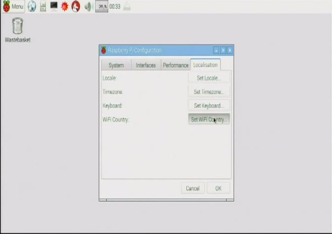Image resolution: width=332 pixels, height=234 pixels.
Task: Click the Set Locale button
Action: [x=209, y=78]
